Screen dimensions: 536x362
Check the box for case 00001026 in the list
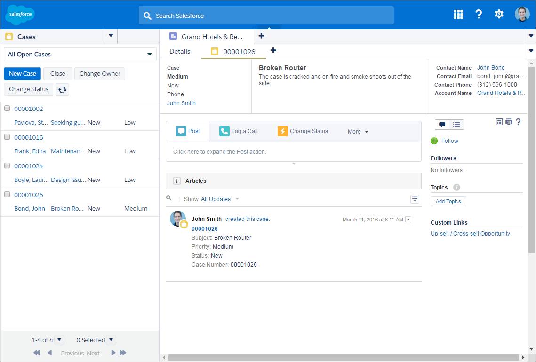pyautogui.click(x=7, y=194)
